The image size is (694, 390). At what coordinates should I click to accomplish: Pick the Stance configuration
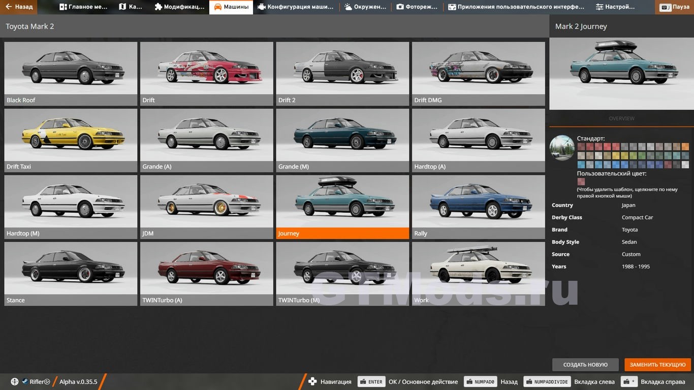tap(71, 274)
